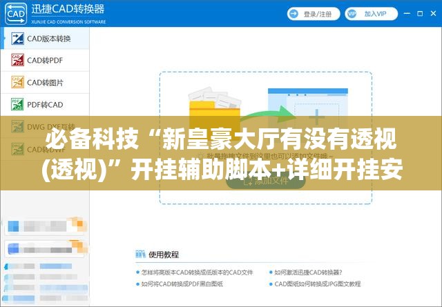Select the CAD版本转换 icon
The height and width of the screenshot is (307, 442).
pos(17,39)
